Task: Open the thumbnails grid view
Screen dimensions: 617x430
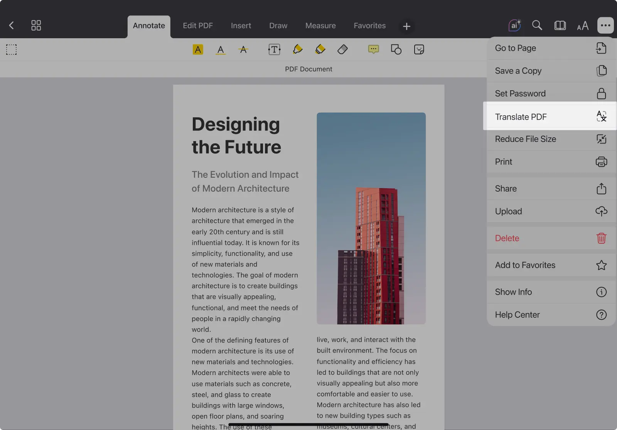Action: pyautogui.click(x=36, y=25)
